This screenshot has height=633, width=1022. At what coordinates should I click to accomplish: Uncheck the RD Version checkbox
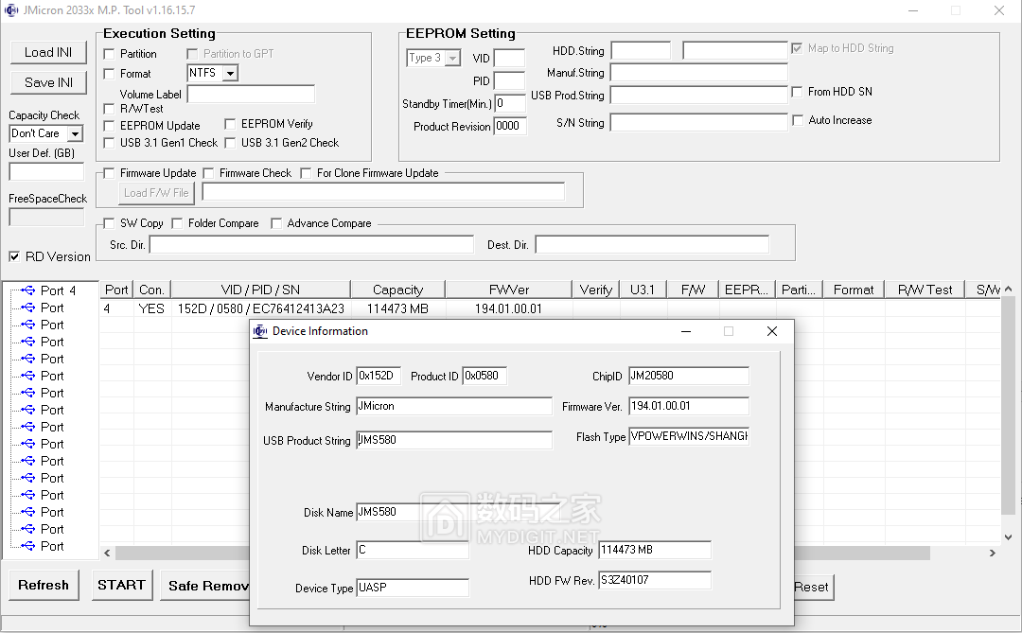click(14, 256)
